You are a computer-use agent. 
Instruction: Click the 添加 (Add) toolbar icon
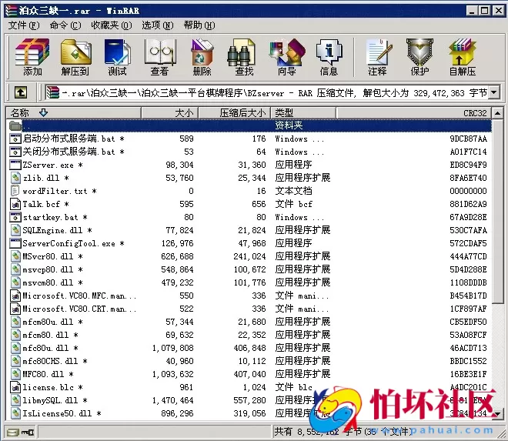pyautogui.click(x=32, y=57)
